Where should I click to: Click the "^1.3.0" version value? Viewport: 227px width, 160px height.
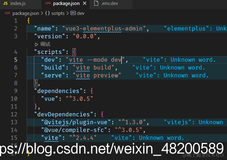[x=132, y=122]
